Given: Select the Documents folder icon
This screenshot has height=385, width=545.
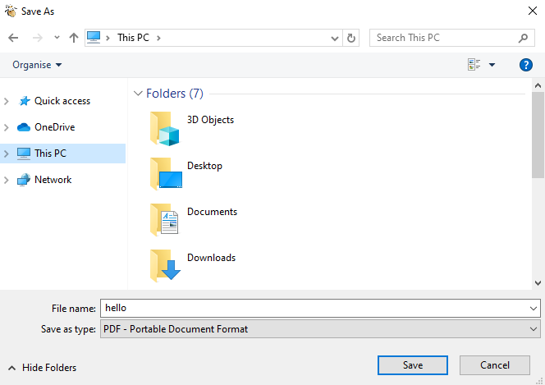Looking at the screenshot, I should click(x=164, y=220).
